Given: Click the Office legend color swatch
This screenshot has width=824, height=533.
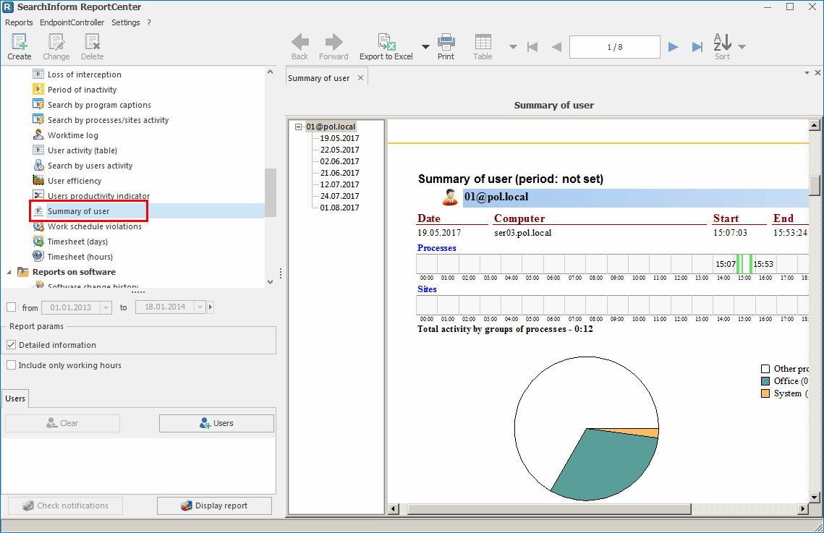Looking at the screenshot, I should (x=765, y=381).
